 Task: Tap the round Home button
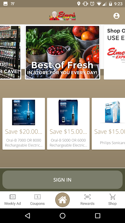(x=62, y=200)
